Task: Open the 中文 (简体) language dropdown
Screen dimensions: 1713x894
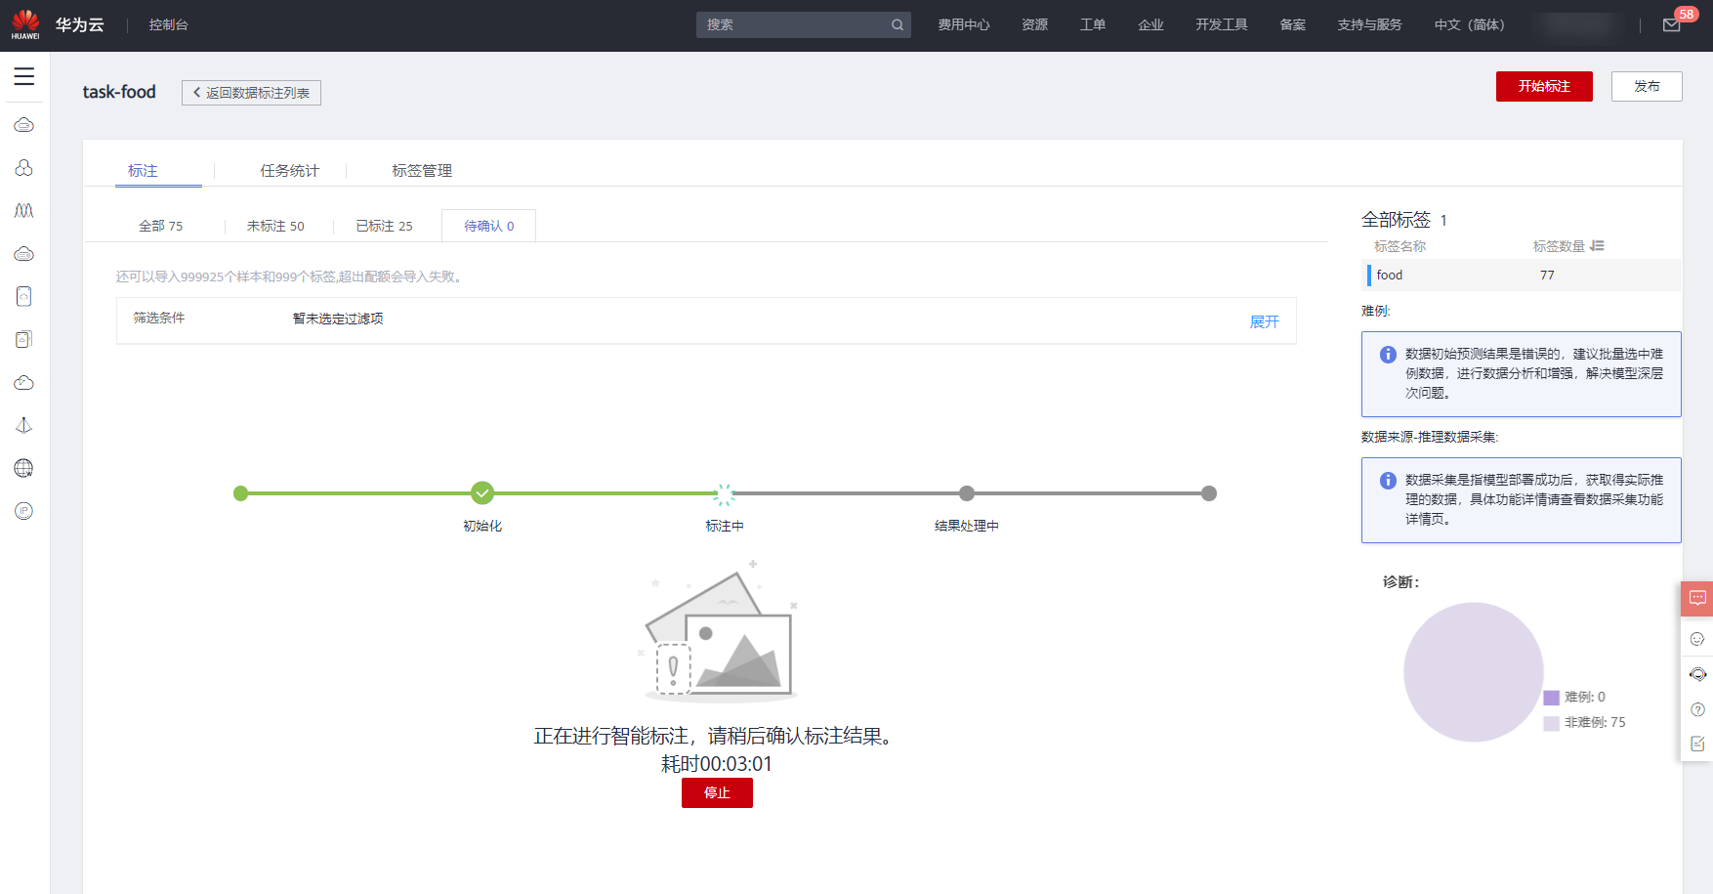Action: coord(1469,25)
